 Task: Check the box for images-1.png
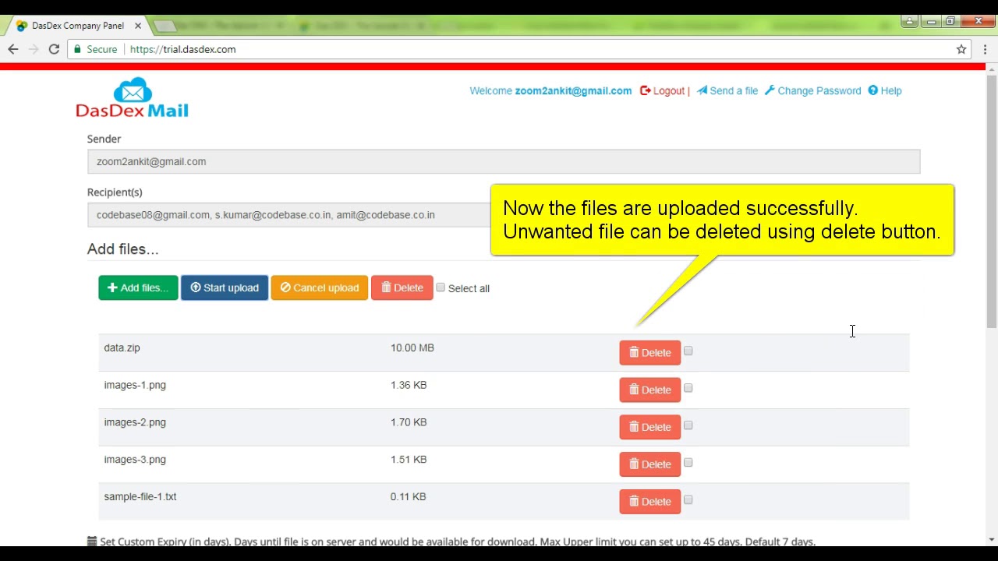688,389
